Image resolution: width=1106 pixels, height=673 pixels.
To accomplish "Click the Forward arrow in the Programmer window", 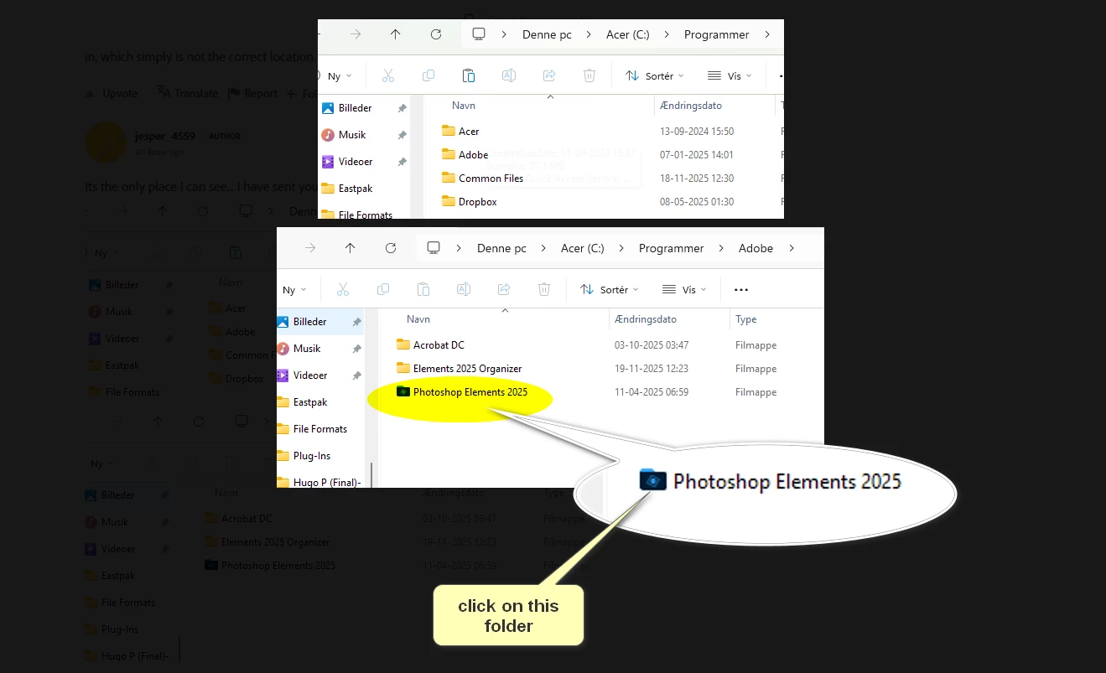I will point(356,34).
